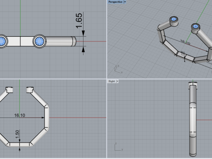The width and height of the screenshot is (212, 159).
Task: Select the right blue eyelet in Perspective viewport
Action: pos(196,26)
